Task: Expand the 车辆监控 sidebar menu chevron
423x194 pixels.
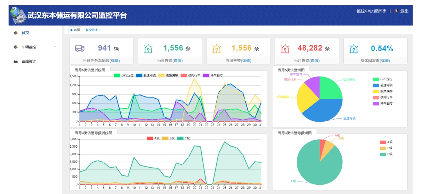Action: click(55, 47)
